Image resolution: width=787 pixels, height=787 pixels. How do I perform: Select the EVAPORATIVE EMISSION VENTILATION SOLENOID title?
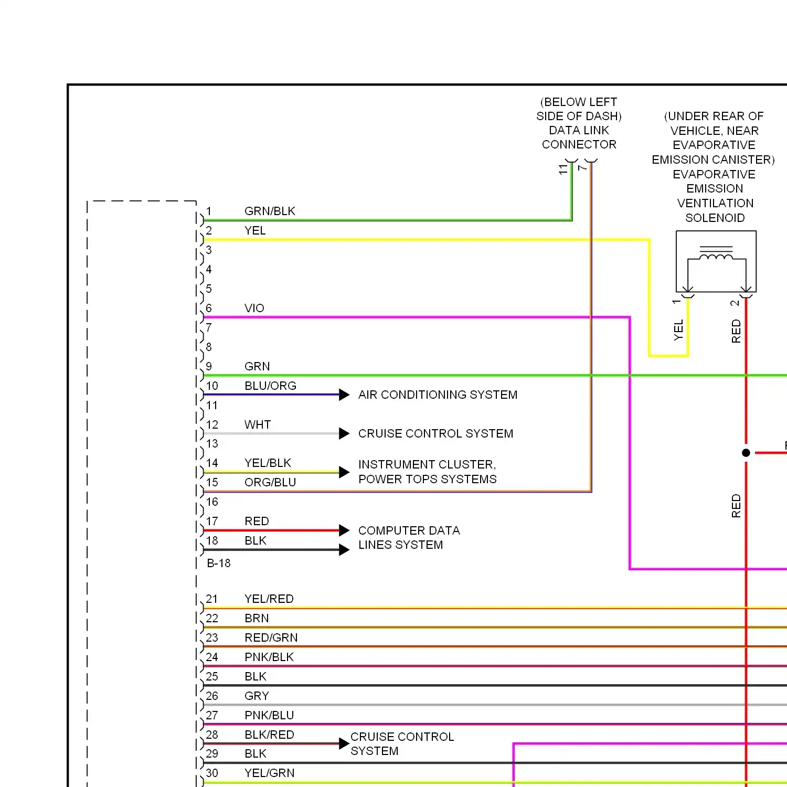point(715,196)
